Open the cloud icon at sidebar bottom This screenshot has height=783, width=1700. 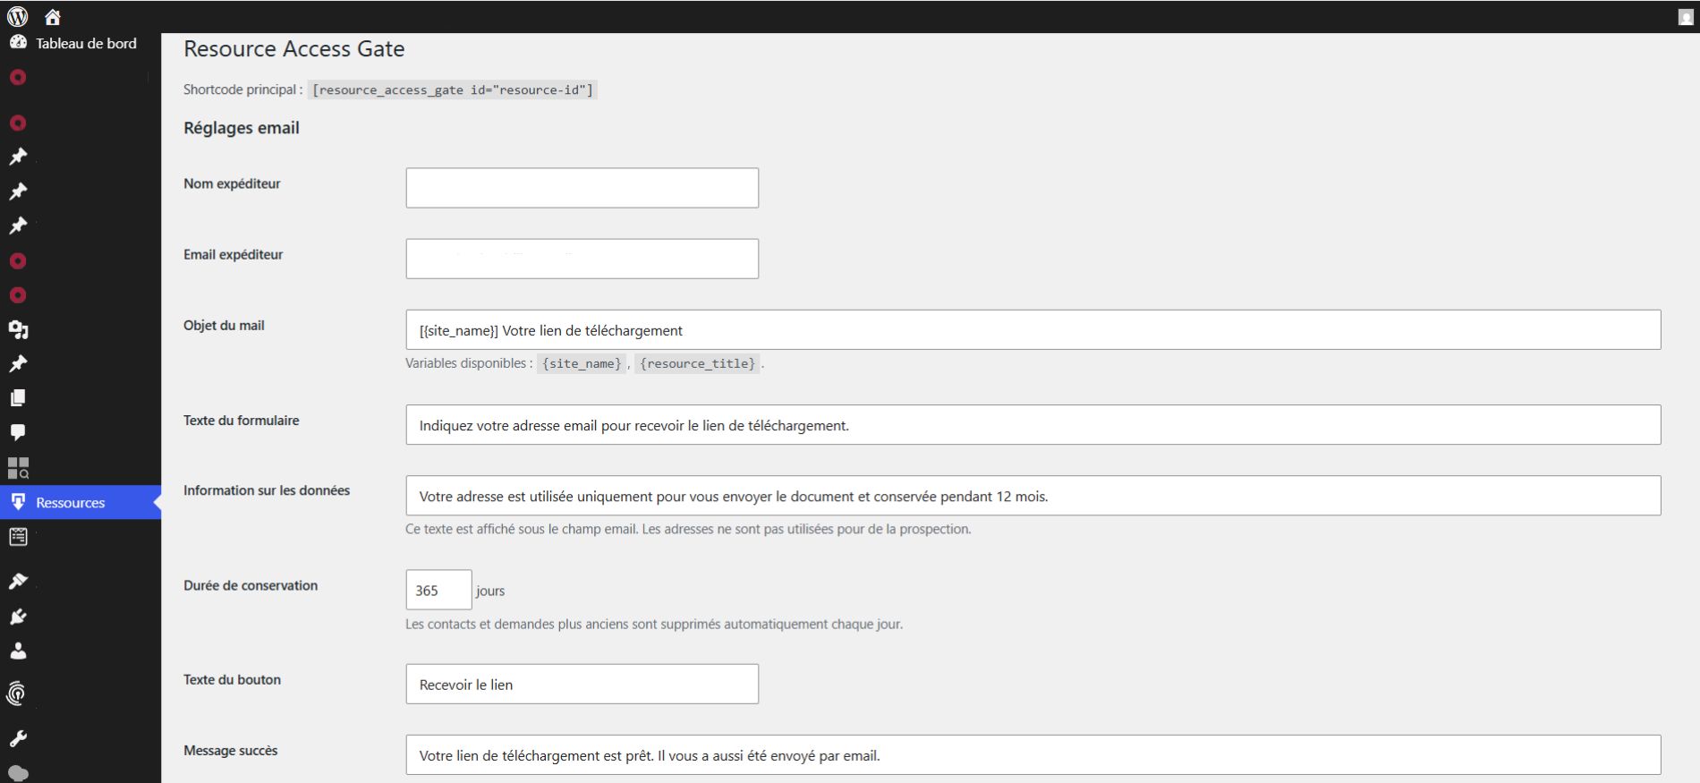click(18, 773)
